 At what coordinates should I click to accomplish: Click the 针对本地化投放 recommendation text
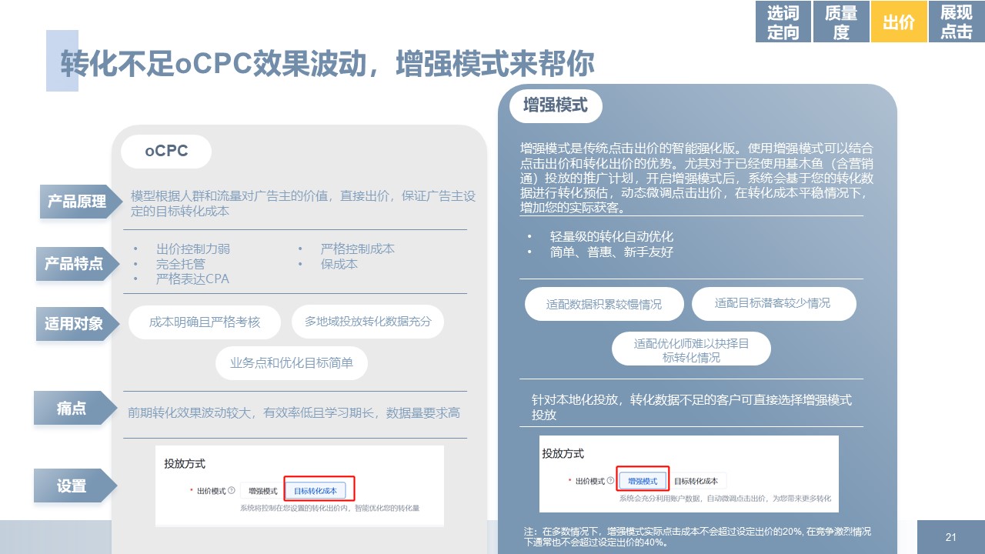pyautogui.click(x=692, y=407)
